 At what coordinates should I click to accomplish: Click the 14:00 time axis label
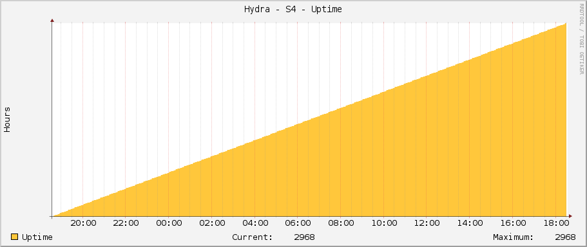[470, 223]
